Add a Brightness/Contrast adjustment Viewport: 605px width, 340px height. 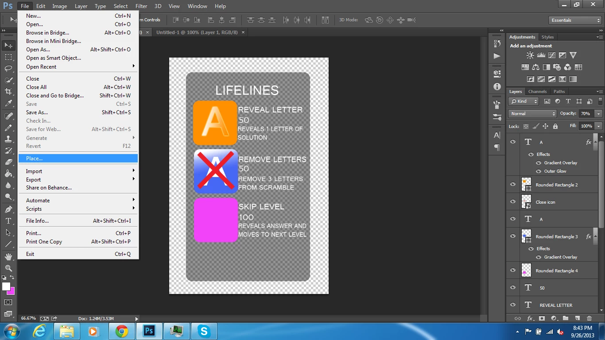pyautogui.click(x=530, y=55)
